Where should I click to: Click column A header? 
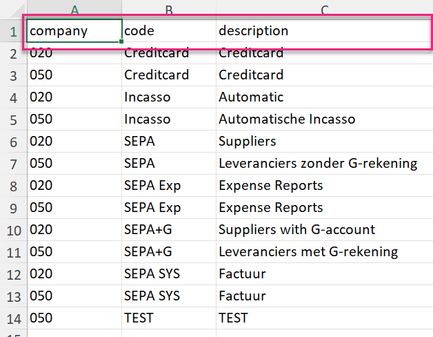click(74, 10)
